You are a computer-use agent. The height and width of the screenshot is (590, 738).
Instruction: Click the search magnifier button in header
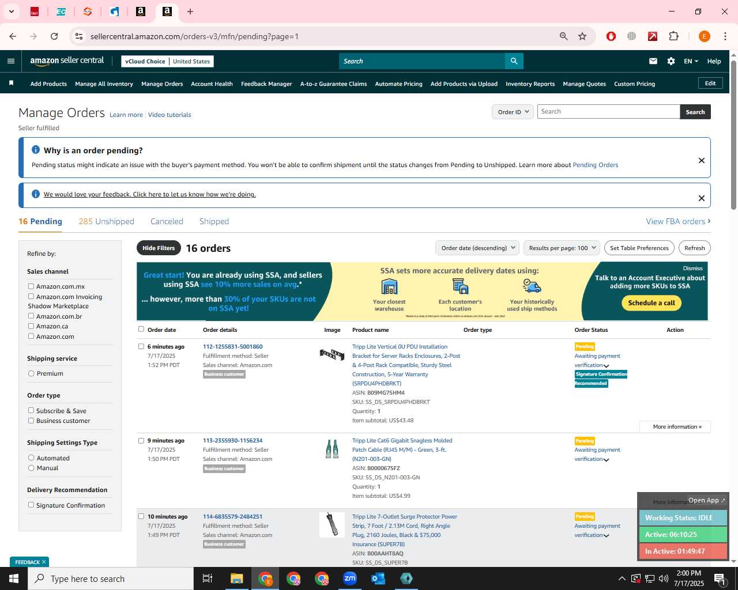coord(514,61)
